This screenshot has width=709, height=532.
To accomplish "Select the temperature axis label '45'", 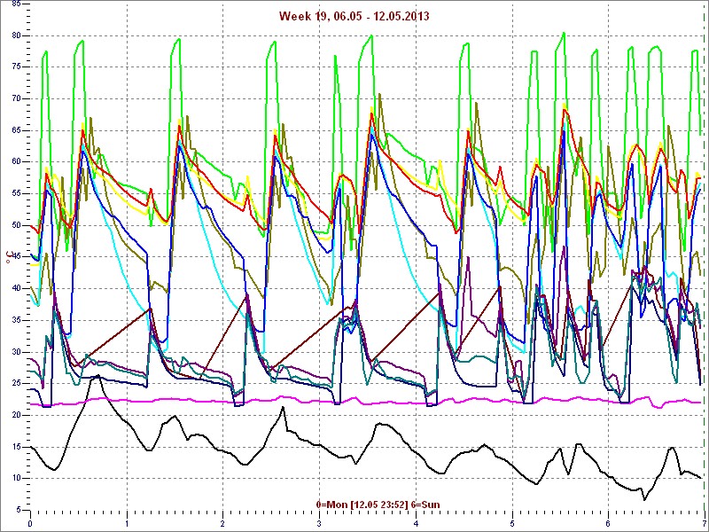I will point(16,257).
